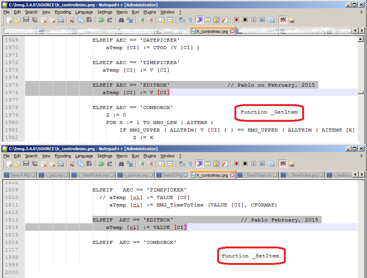Toggle ABC spell check in the lower window toolbar
The image size is (367, 278).
coord(283,164)
